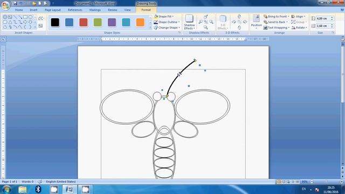Expand 3-D Effects menu
The width and height of the screenshot is (345, 194).
click(x=223, y=22)
